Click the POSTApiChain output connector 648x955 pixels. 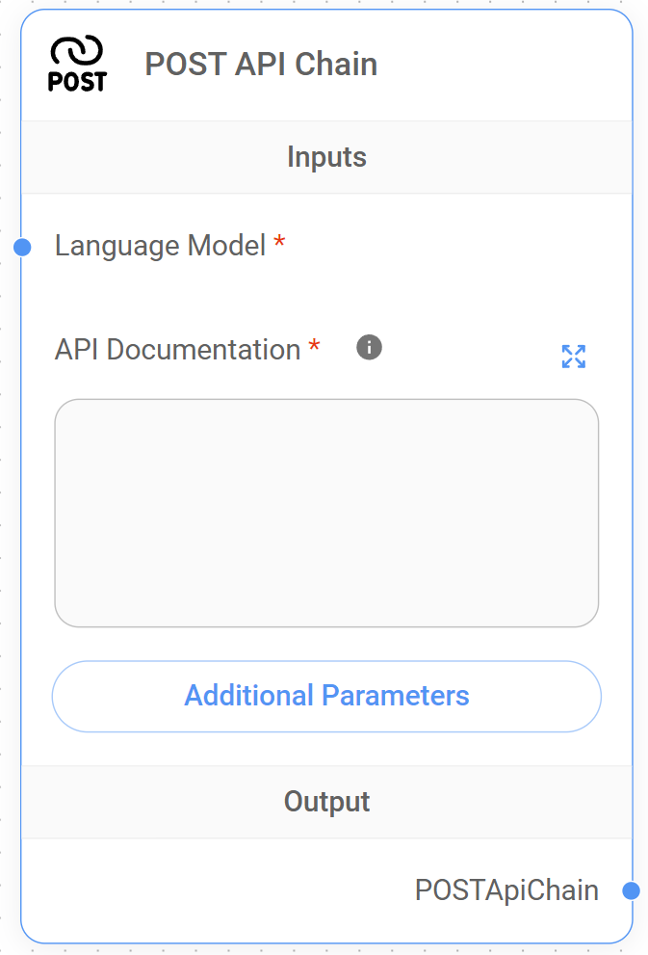click(631, 890)
